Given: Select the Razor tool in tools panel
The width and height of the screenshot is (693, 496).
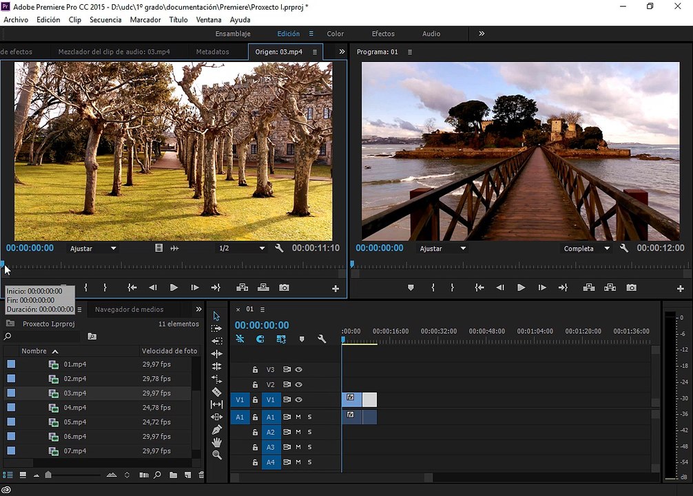Looking at the screenshot, I should [216, 392].
